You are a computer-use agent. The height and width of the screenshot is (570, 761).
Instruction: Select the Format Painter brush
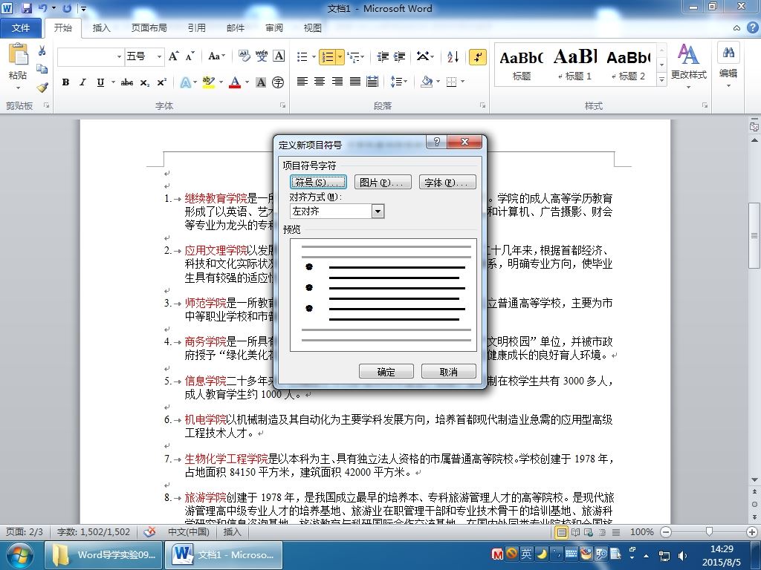tap(42, 88)
